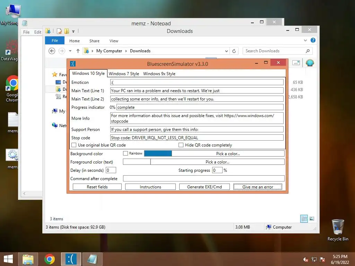Open the network tray icon
The image size is (355, 266).
tap(314, 259)
